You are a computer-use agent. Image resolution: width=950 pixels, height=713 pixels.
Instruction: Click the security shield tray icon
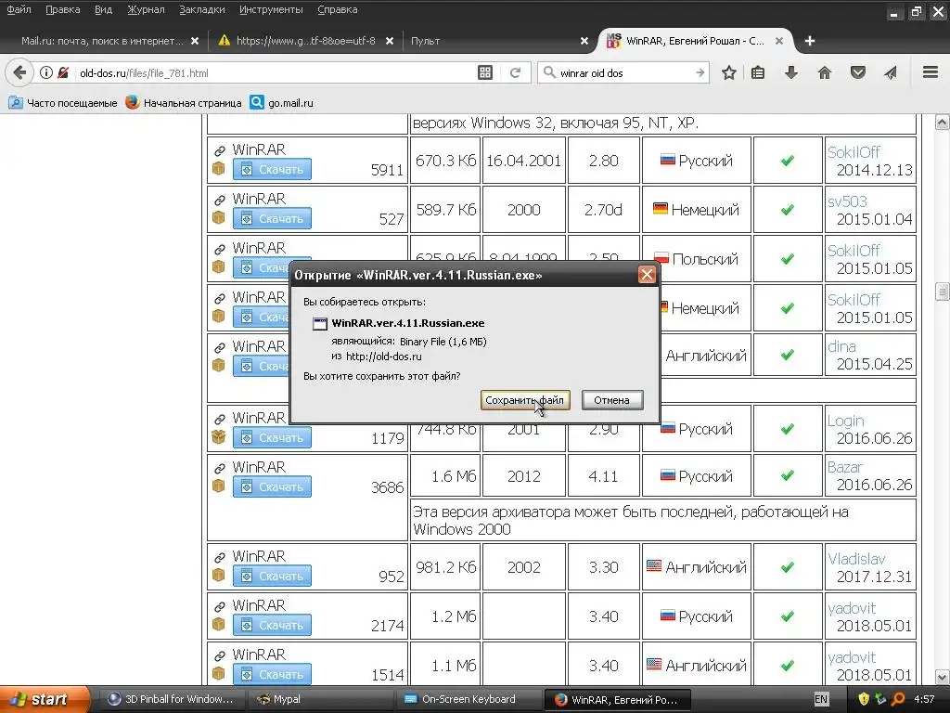tap(864, 699)
